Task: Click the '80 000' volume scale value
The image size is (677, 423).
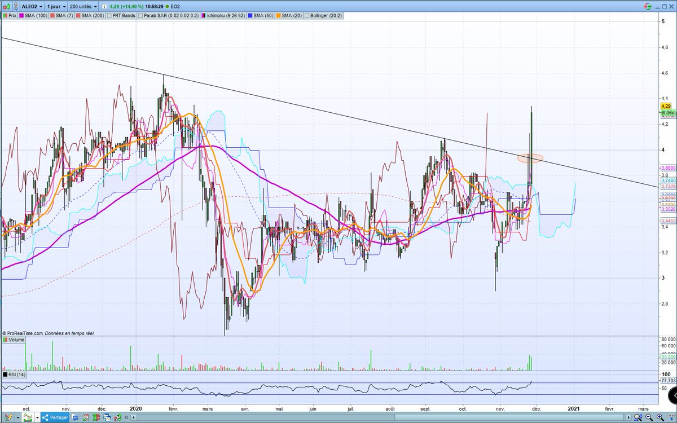Action: (x=667, y=338)
